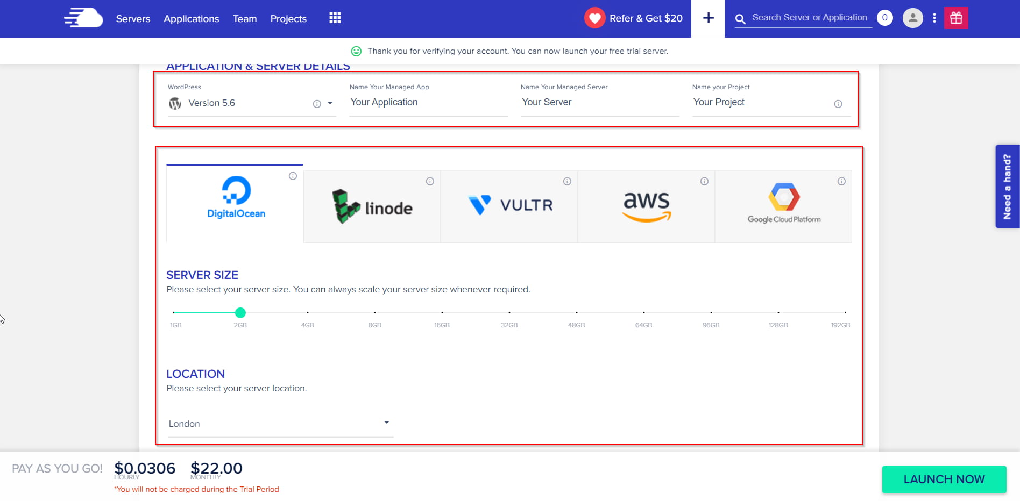The height and width of the screenshot is (501, 1020).
Task: Select the DigitalOcean provider tab
Action: pyautogui.click(x=235, y=203)
